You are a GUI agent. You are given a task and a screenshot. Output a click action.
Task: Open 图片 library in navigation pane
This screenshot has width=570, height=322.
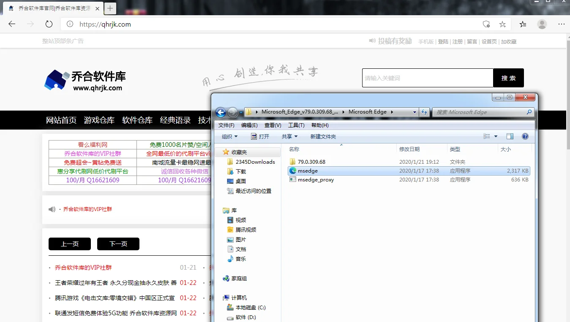click(x=237, y=239)
